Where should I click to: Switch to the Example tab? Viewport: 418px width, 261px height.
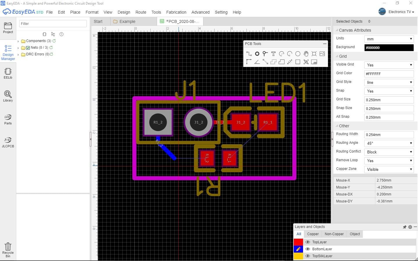tap(127, 21)
